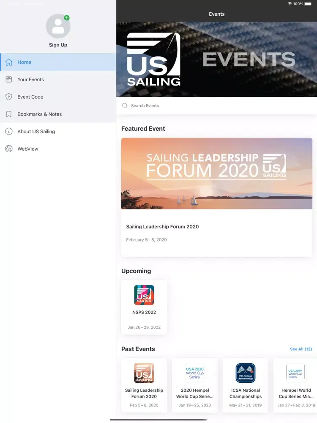The height and width of the screenshot is (423, 317).
Task: Open Bookmarks & Notes menu item
Action: pos(58,114)
